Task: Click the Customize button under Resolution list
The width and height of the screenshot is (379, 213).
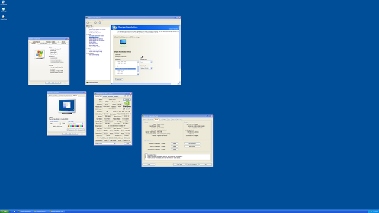Action: click(119, 79)
